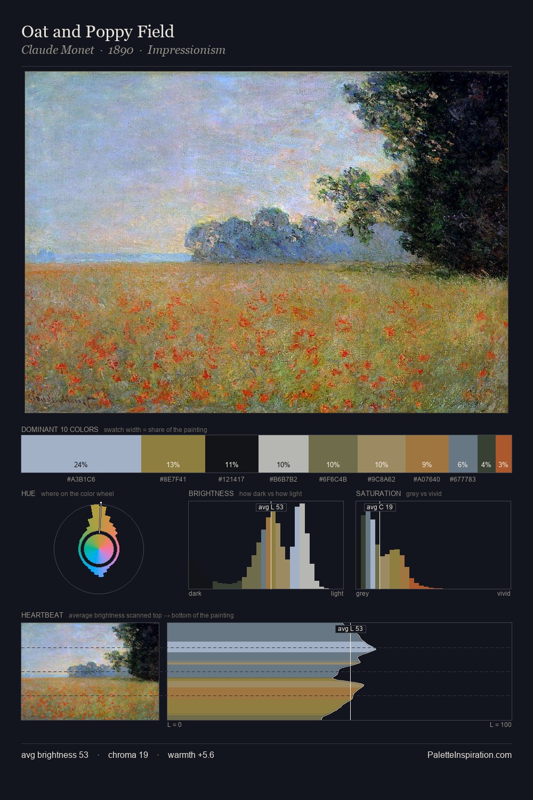This screenshot has height=800, width=533.
Task: Click the Impressionism style label
Action: 187,50
